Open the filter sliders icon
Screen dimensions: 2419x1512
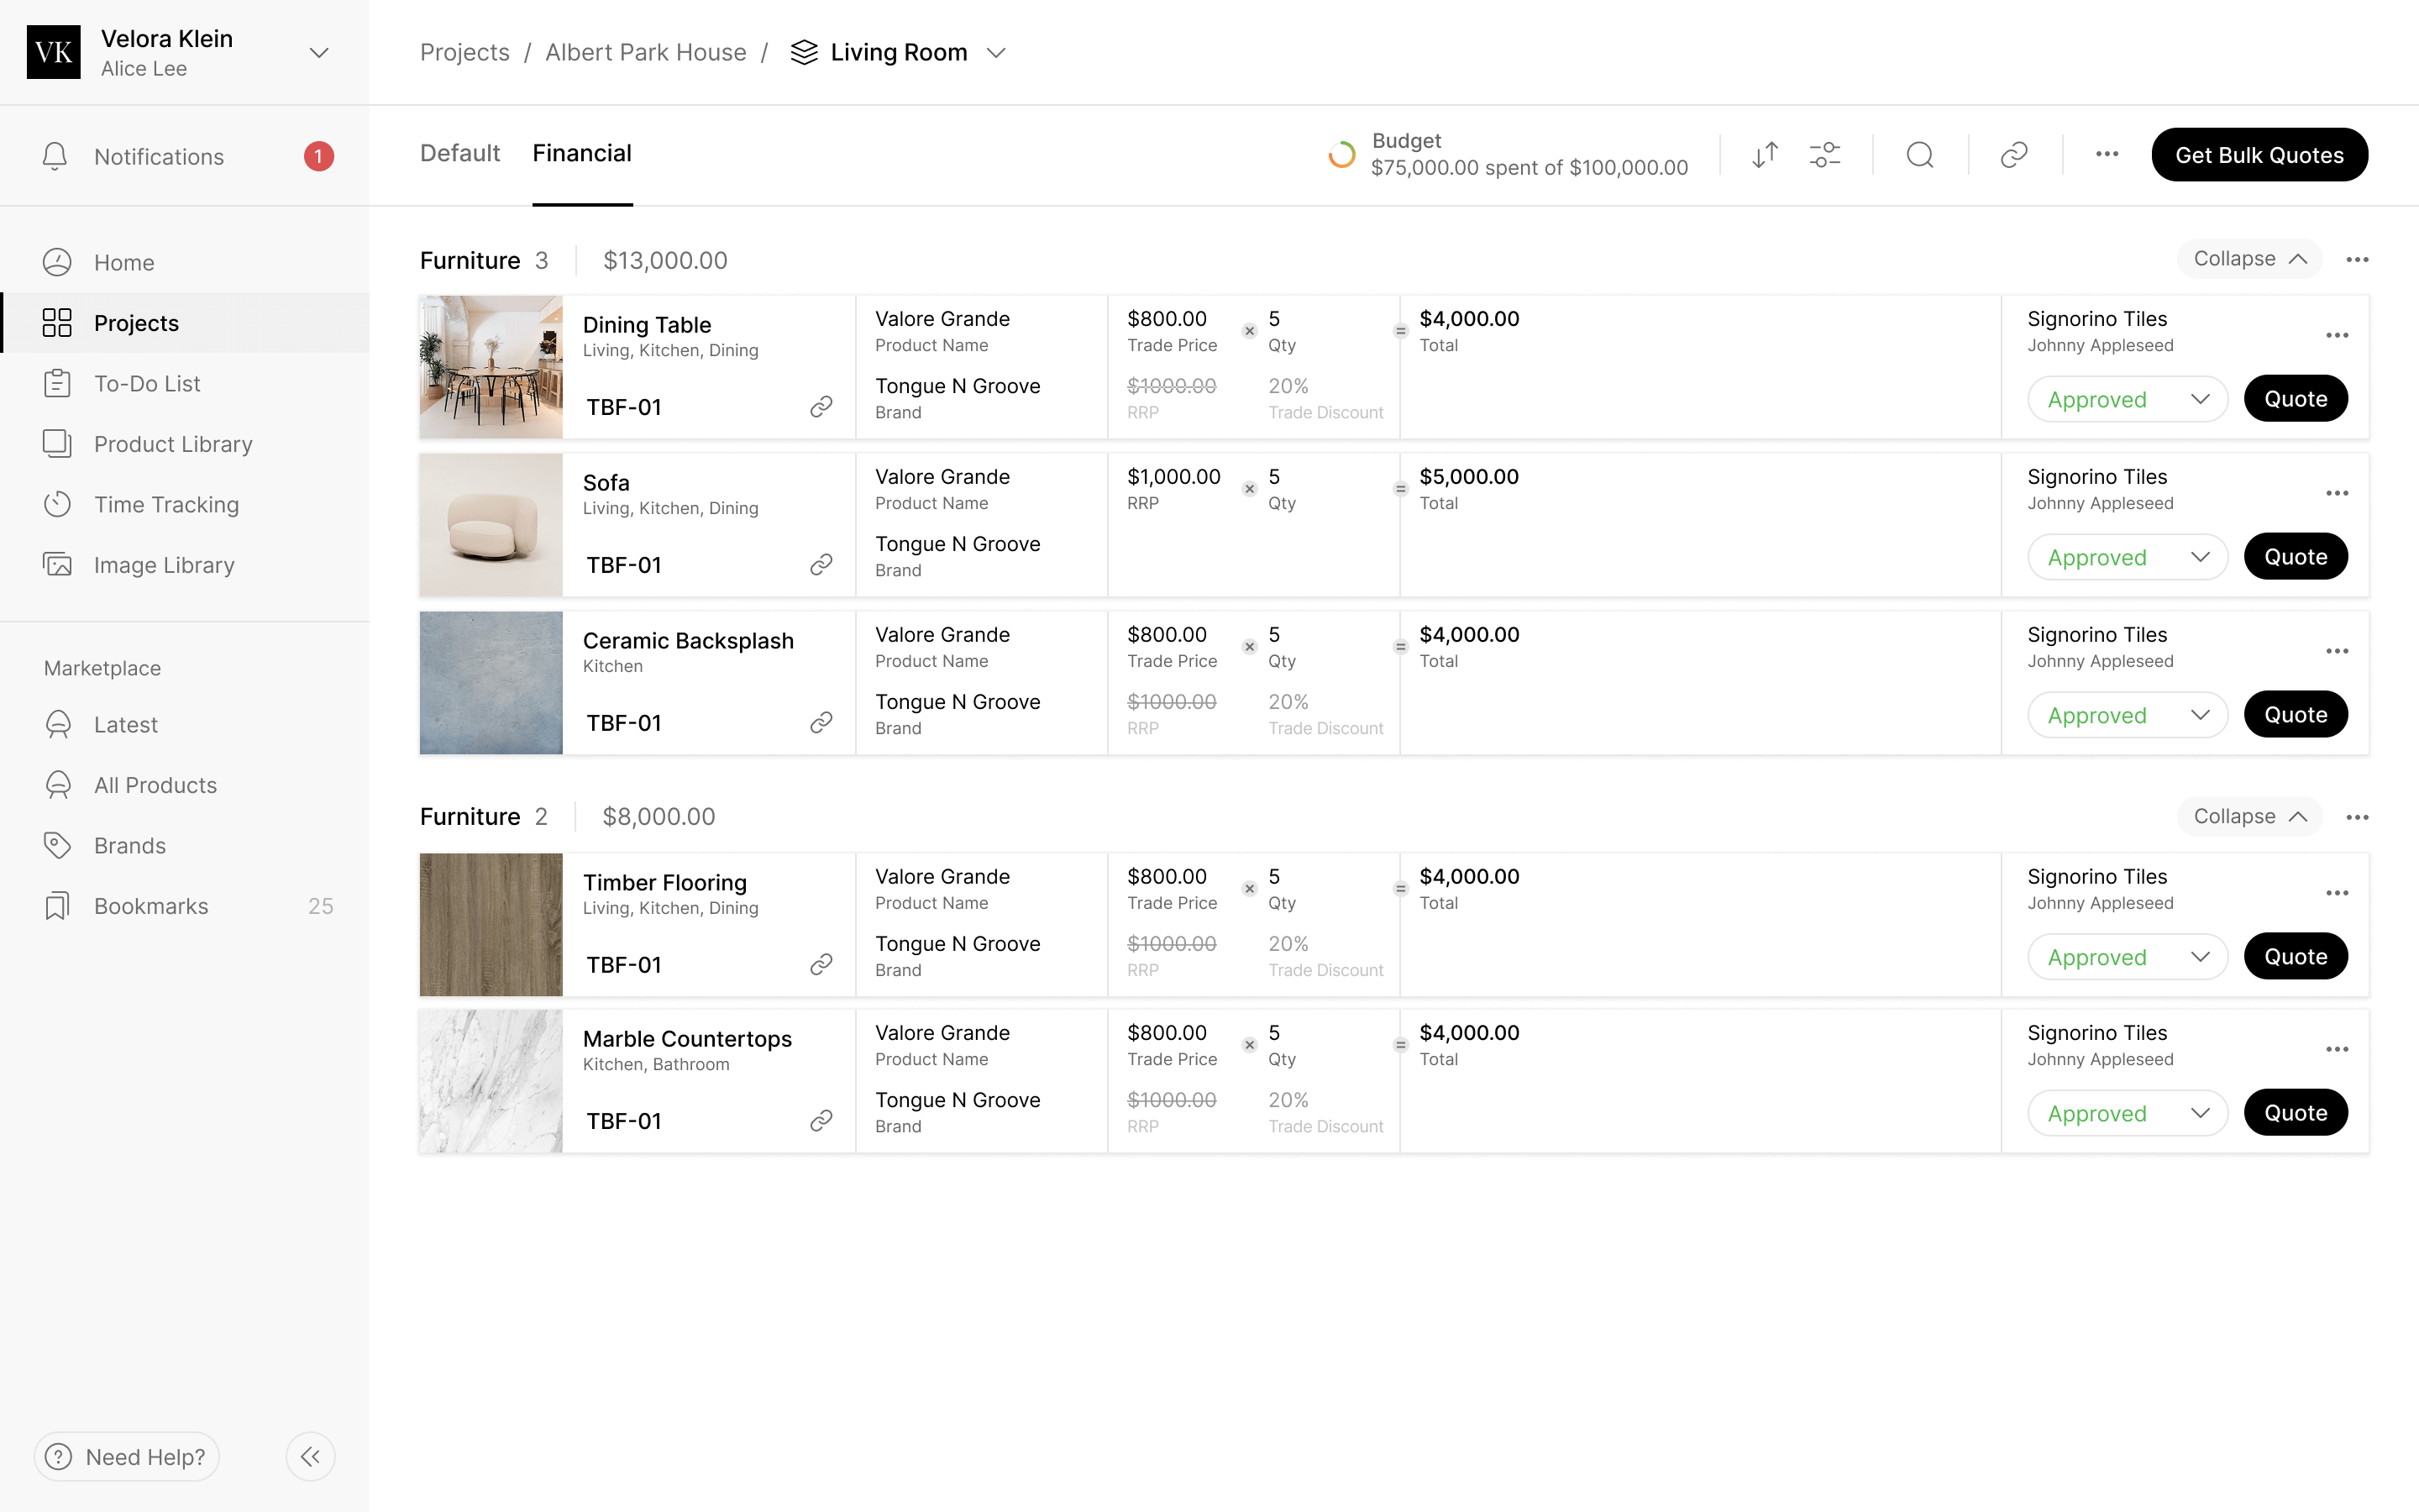(1824, 155)
